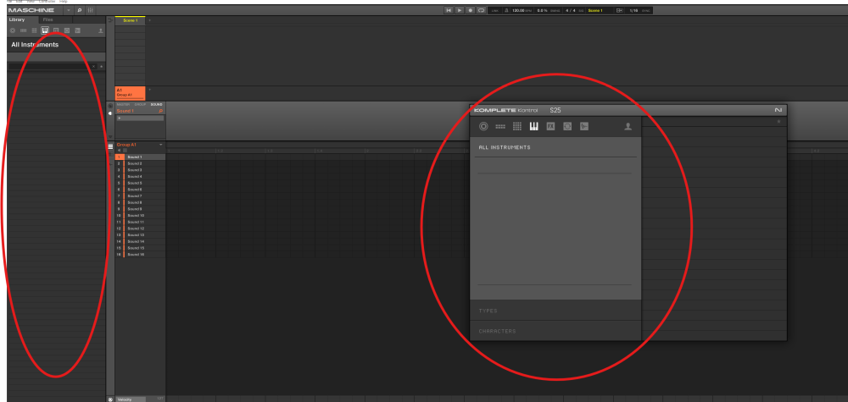Viewport: 848px width, 402px height.
Task: Expand control area with down arrow
Action: [110, 136]
